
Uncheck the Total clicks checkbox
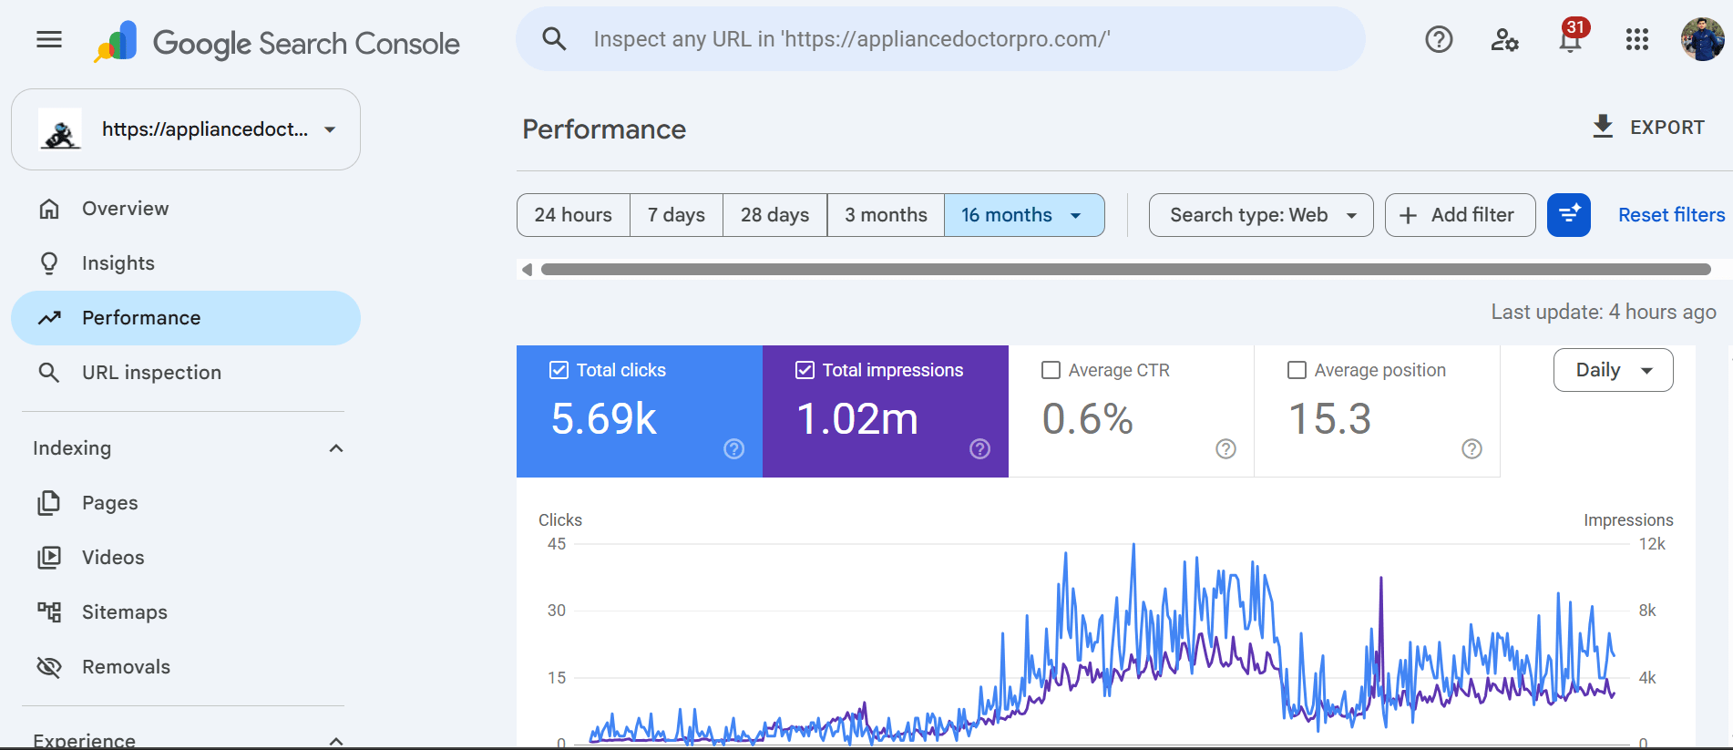tap(559, 370)
